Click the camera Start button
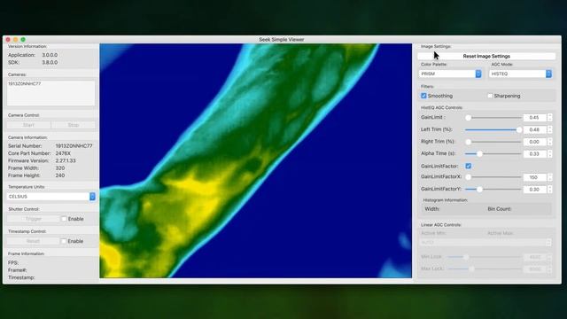The height and width of the screenshot is (319, 567). pos(28,125)
